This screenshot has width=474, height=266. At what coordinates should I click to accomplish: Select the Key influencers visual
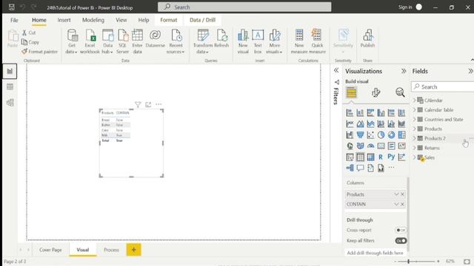(401, 157)
